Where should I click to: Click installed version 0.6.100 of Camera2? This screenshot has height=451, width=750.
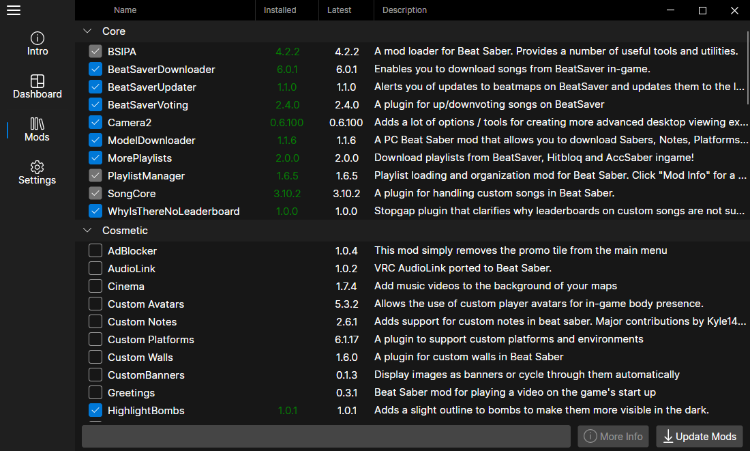[x=286, y=123]
